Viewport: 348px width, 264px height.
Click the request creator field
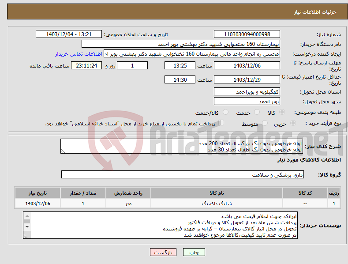(192, 54)
